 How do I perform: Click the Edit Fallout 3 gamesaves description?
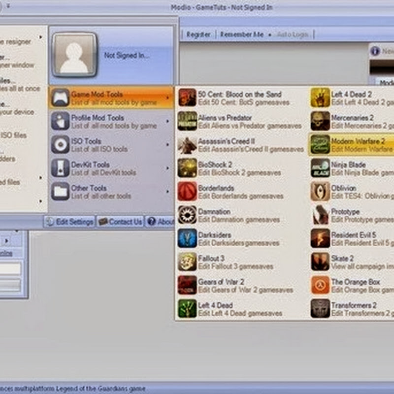pyautogui.click(x=235, y=266)
